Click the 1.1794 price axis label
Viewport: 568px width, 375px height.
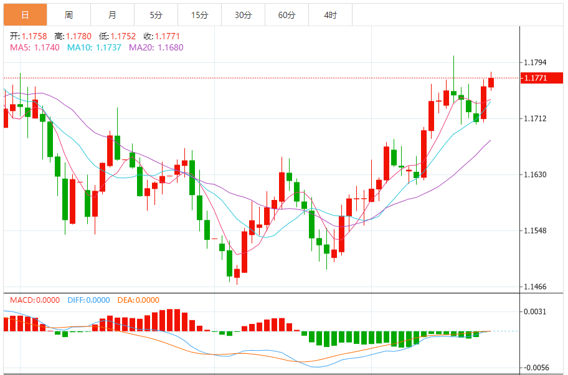pyautogui.click(x=536, y=62)
